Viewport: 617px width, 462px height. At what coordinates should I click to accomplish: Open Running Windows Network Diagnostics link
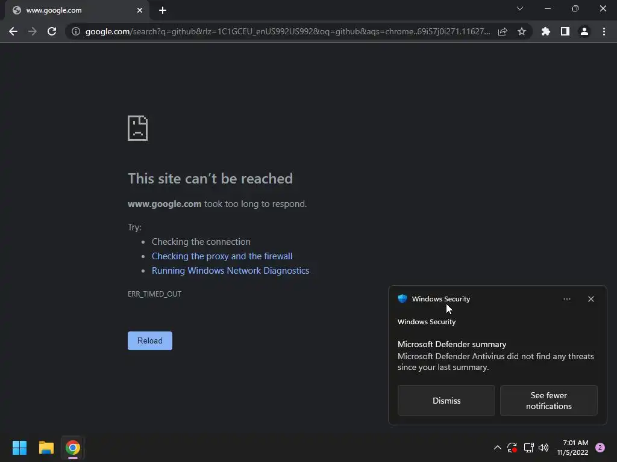point(231,271)
